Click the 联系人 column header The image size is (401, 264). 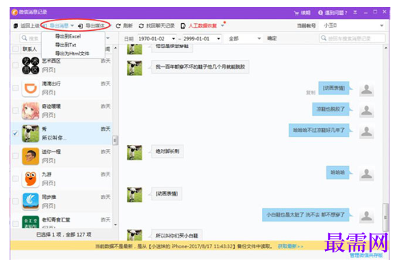[29, 49]
